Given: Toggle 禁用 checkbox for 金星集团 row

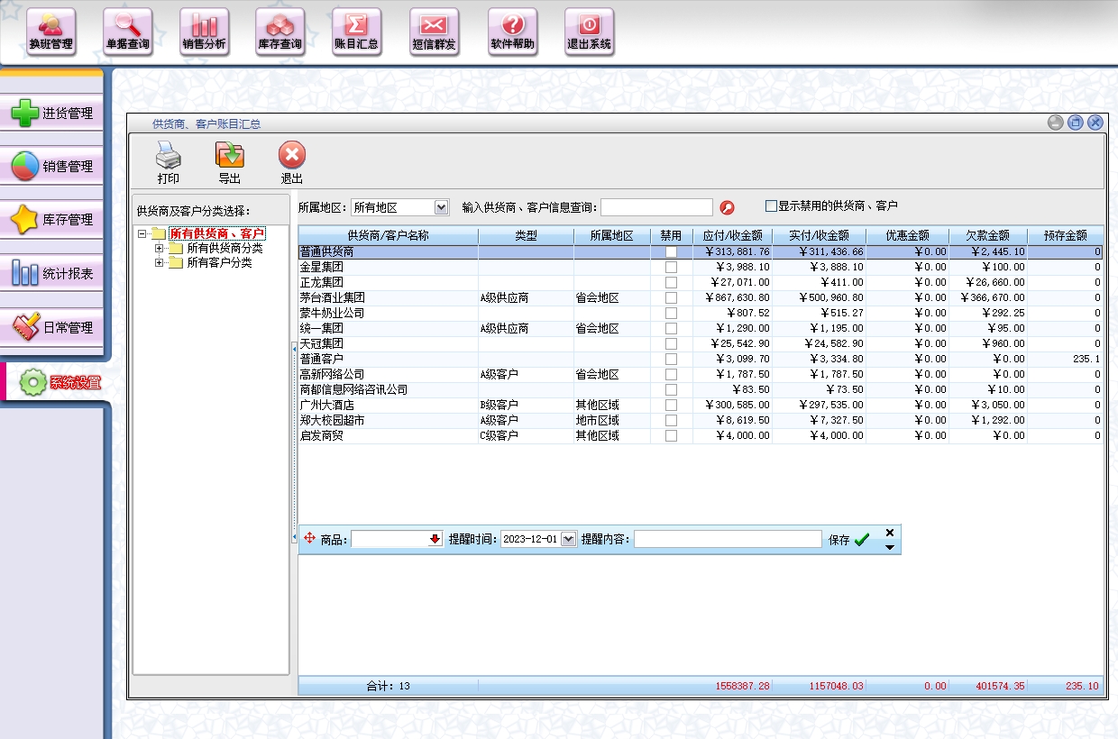Looking at the screenshot, I should pyautogui.click(x=671, y=268).
